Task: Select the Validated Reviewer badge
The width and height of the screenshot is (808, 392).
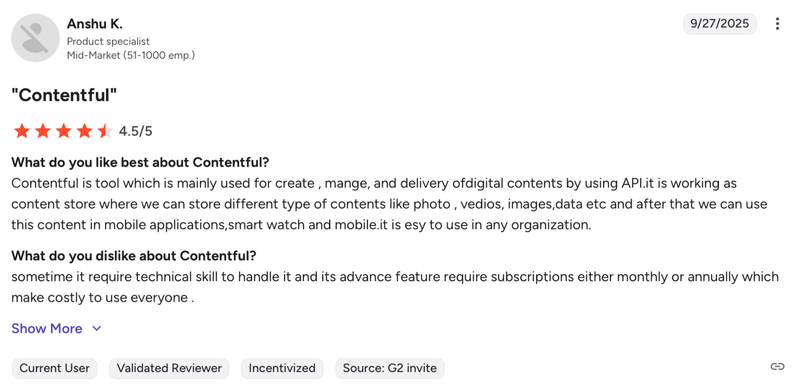Action: pos(169,368)
